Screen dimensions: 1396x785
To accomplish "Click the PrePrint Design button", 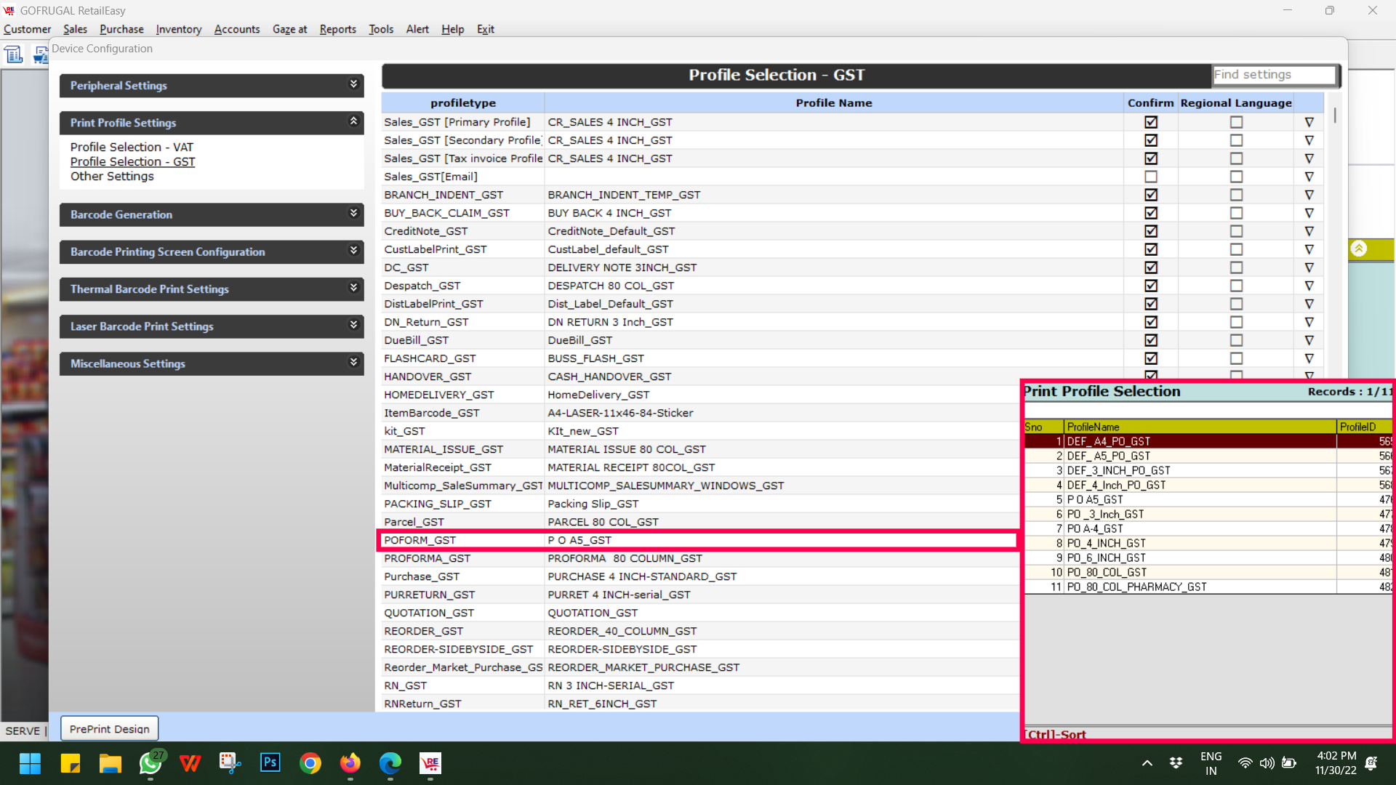I will (109, 729).
